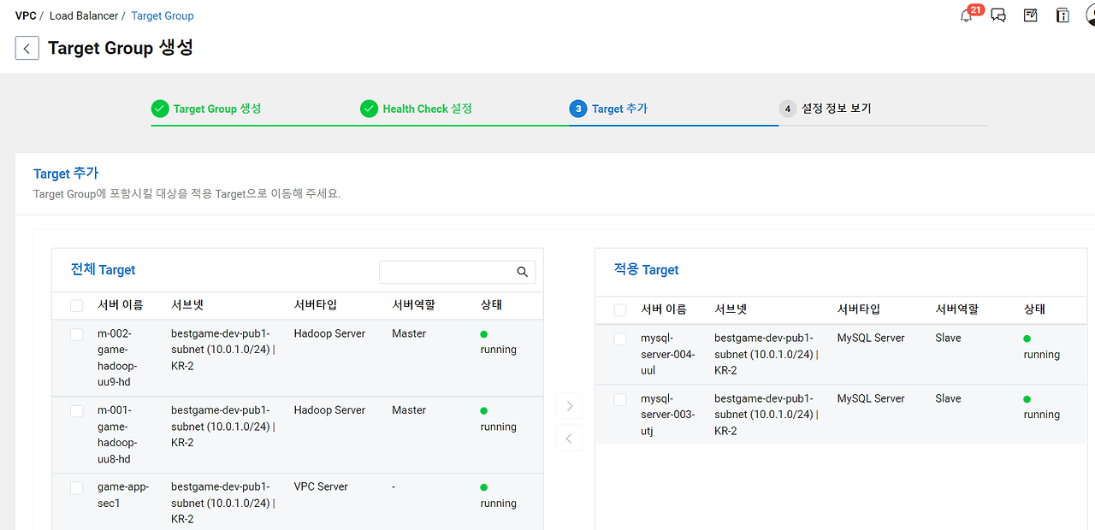Click the 상태 column header in 적용 Target
The width and height of the screenshot is (1095, 530).
click(1034, 309)
